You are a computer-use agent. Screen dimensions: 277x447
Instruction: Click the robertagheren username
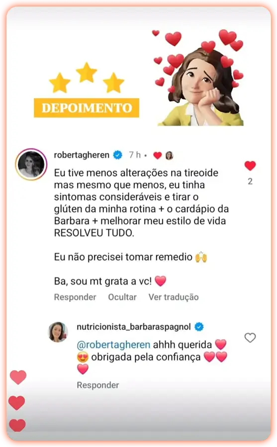pos(82,155)
